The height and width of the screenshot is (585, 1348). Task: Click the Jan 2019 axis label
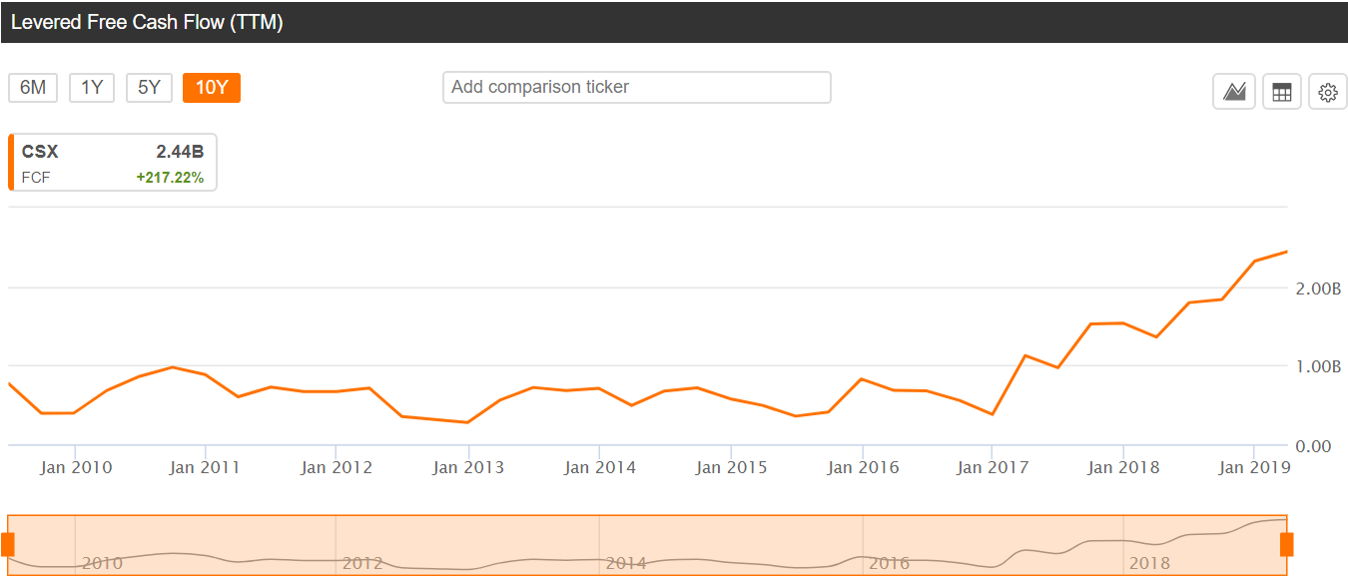(x=1255, y=467)
